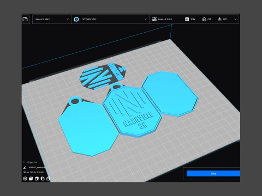Click the pencil edit icon beside the model name
262x196 pixels.
[25, 167]
